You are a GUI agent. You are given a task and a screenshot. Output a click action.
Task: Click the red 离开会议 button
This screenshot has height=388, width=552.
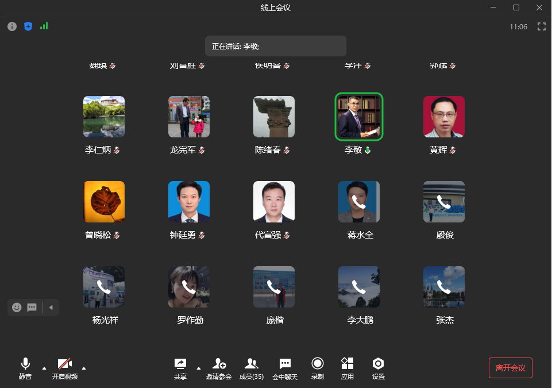click(x=510, y=368)
